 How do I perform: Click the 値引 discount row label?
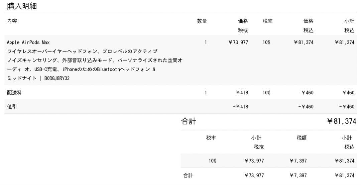[x=12, y=107]
